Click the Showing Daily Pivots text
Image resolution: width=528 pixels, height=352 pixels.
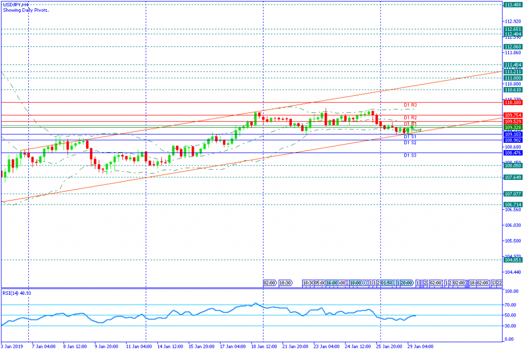pyautogui.click(x=26, y=10)
